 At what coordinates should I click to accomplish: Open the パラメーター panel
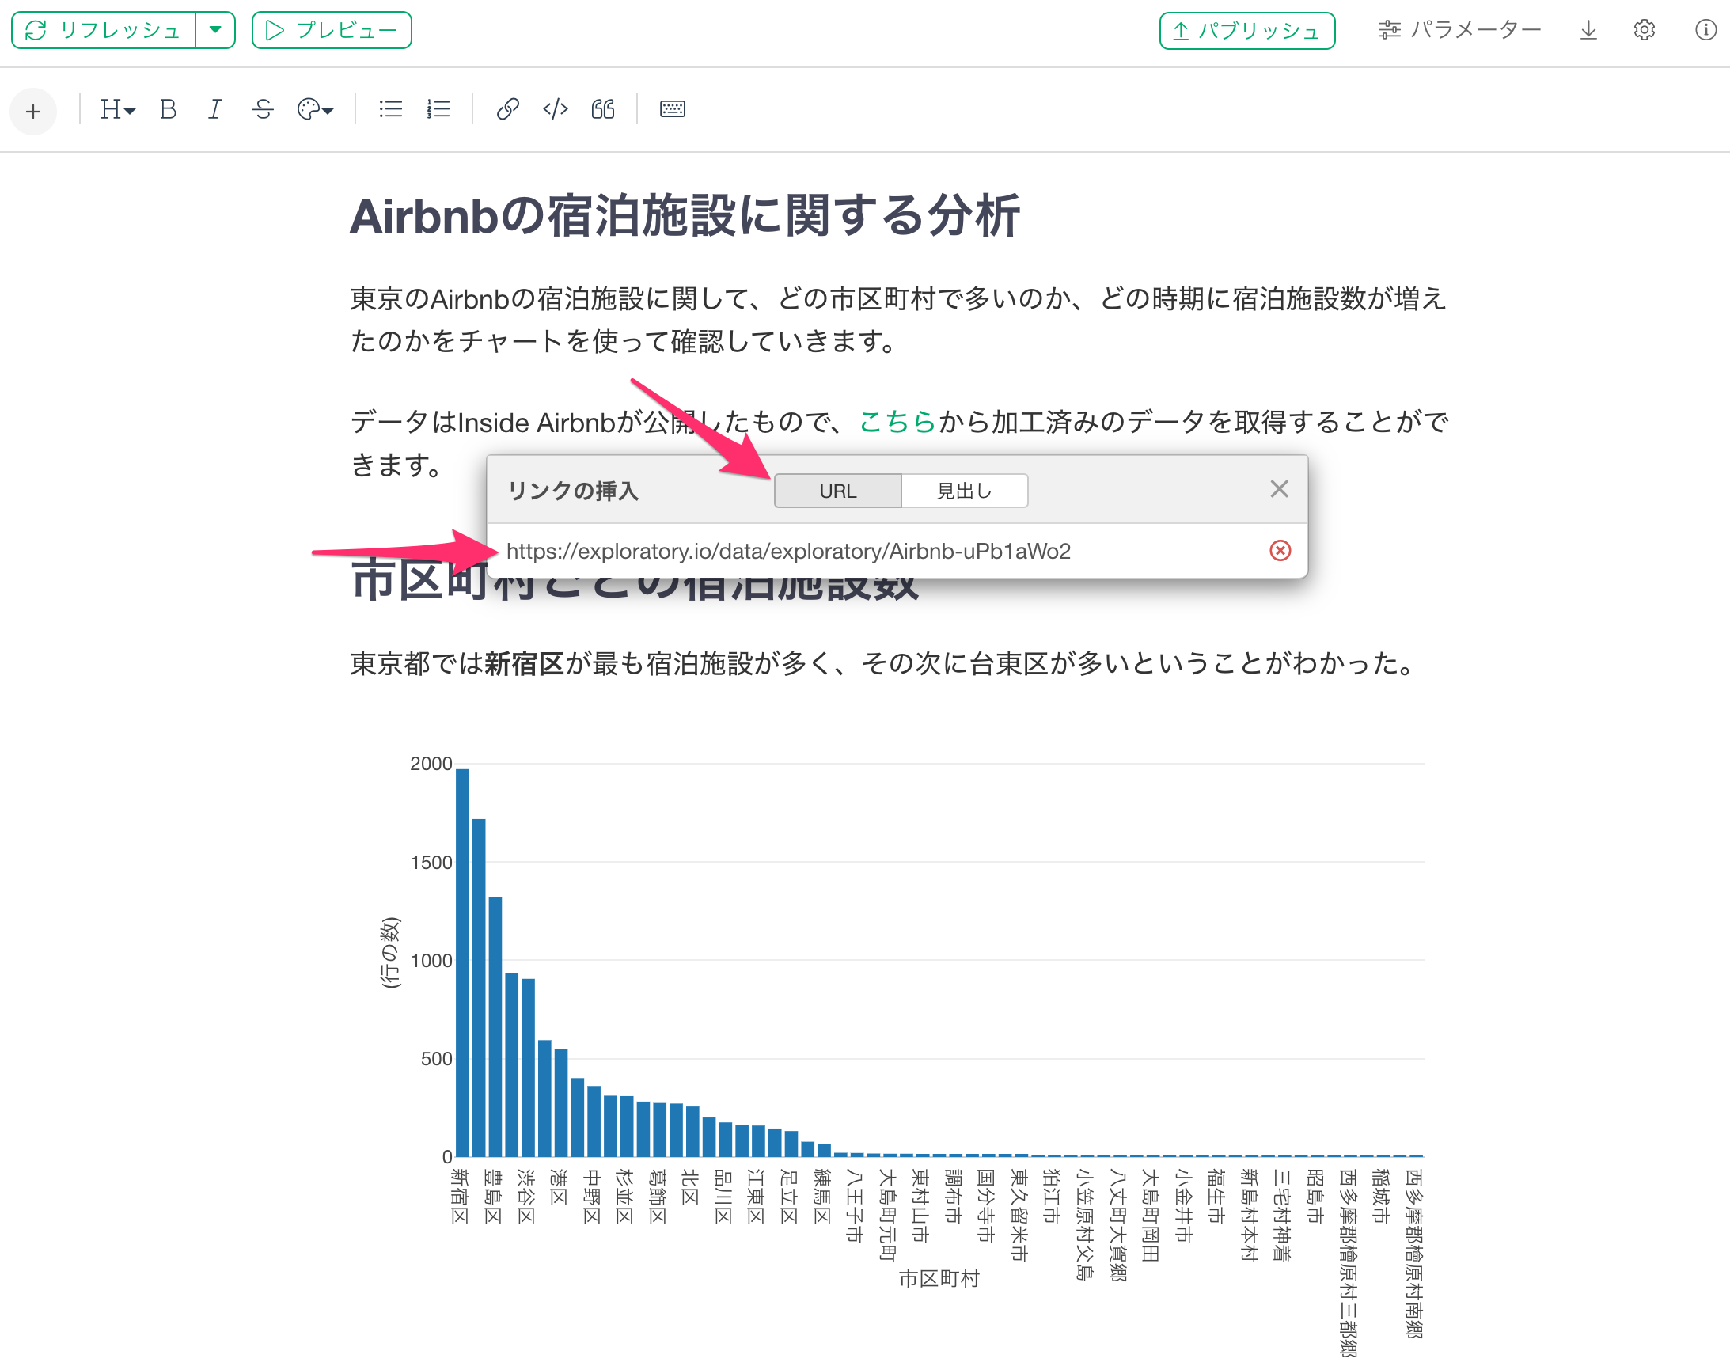pos(1459,30)
